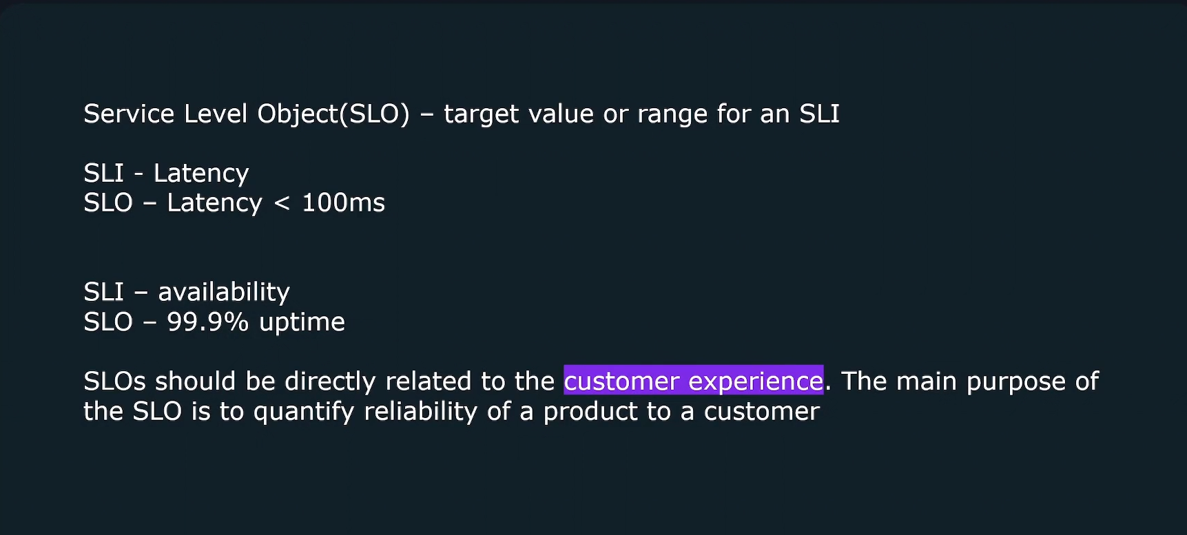This screenshot has height=535, width=1187.
Task: Click the less-than symbol before 100ms
Action: click(282, 203)
